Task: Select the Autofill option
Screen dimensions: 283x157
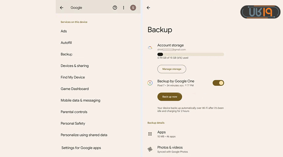Action: tap(66, 43)
